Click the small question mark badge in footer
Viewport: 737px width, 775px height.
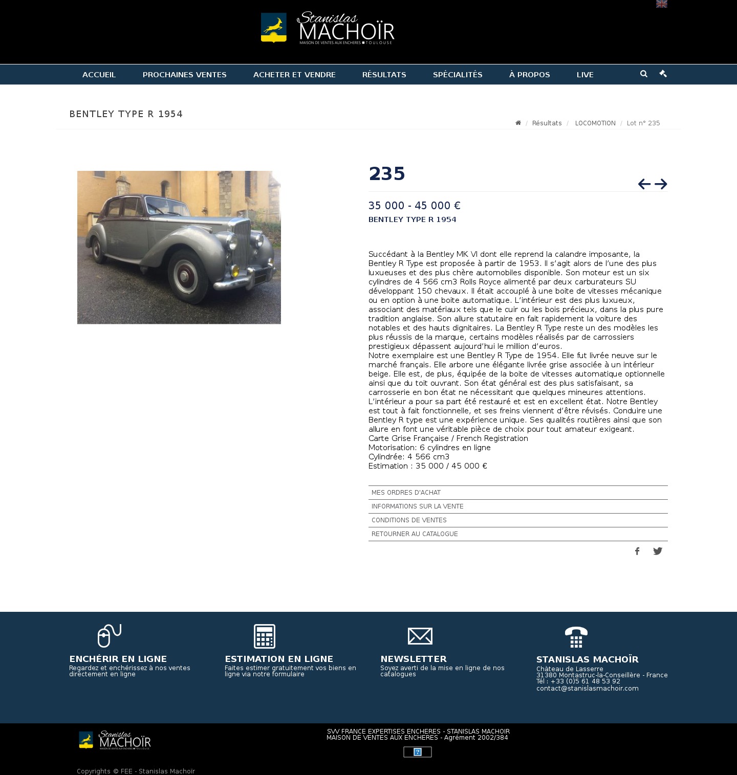click(418, 752)
